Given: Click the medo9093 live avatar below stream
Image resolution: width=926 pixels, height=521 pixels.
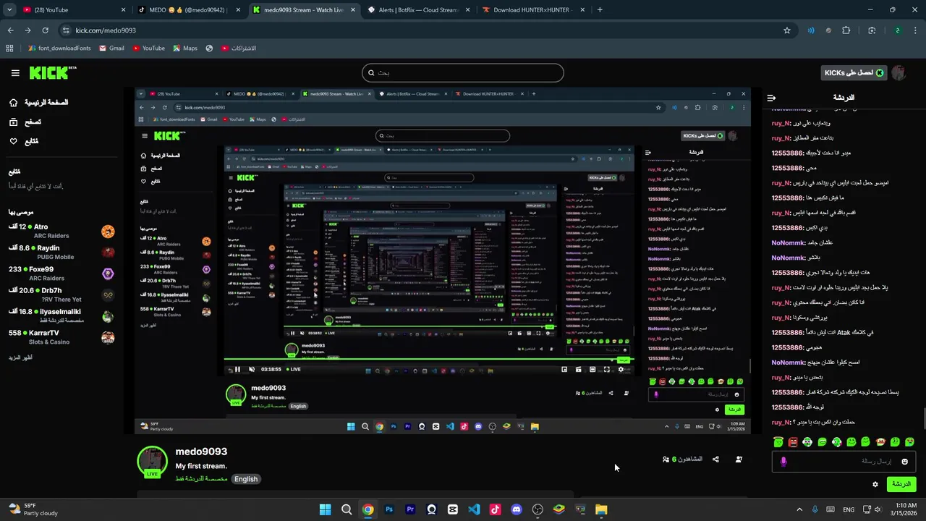Looking at the screenshot, I should 153,462.
